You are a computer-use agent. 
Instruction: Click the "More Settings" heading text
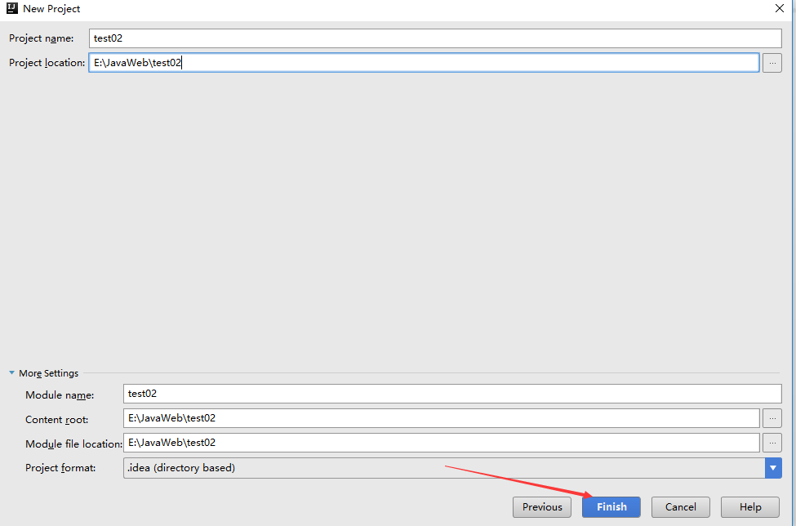click(x=49, y=373)
